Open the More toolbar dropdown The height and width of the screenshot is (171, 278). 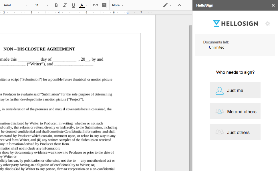tap(118, 5)
